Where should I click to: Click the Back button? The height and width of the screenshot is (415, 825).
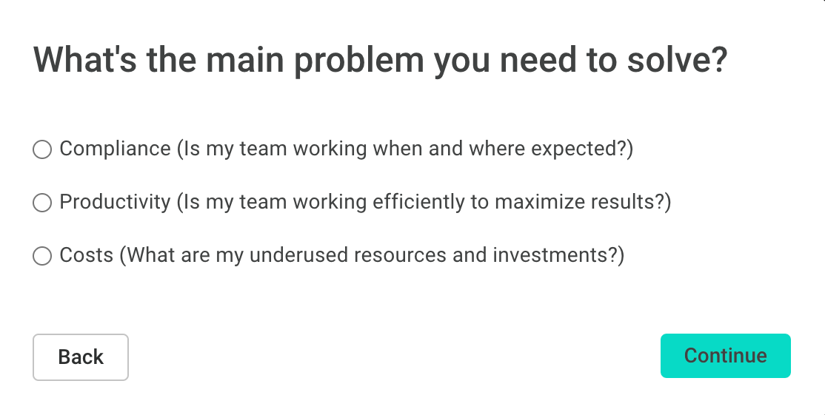tap(81, 357)
